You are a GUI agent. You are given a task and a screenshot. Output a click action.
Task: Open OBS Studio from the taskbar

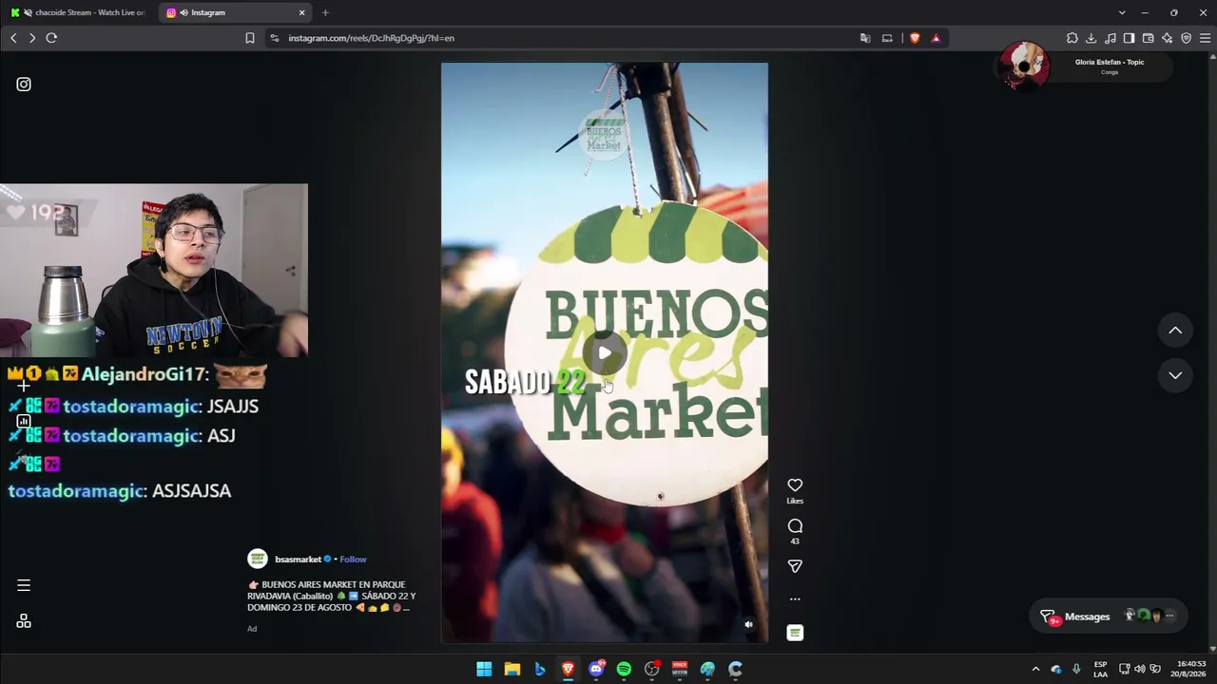point(651,669)
